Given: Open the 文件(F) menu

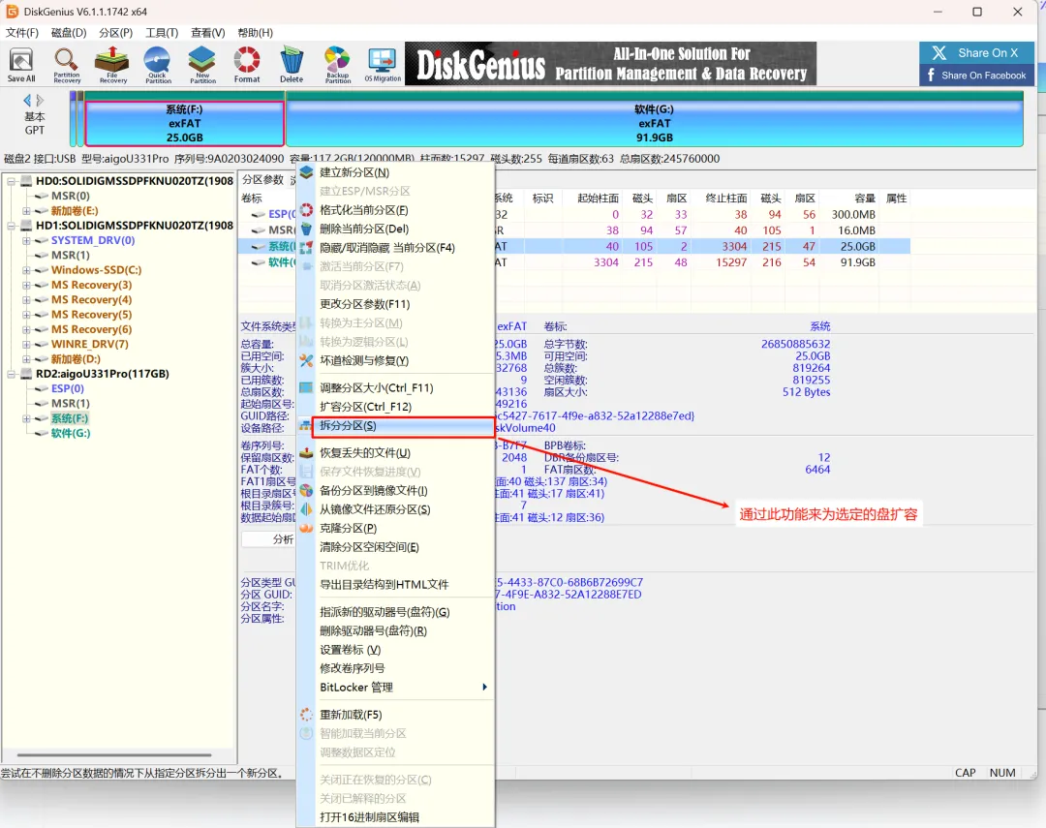Looking at the screenshot, I should tap(22, 33).
